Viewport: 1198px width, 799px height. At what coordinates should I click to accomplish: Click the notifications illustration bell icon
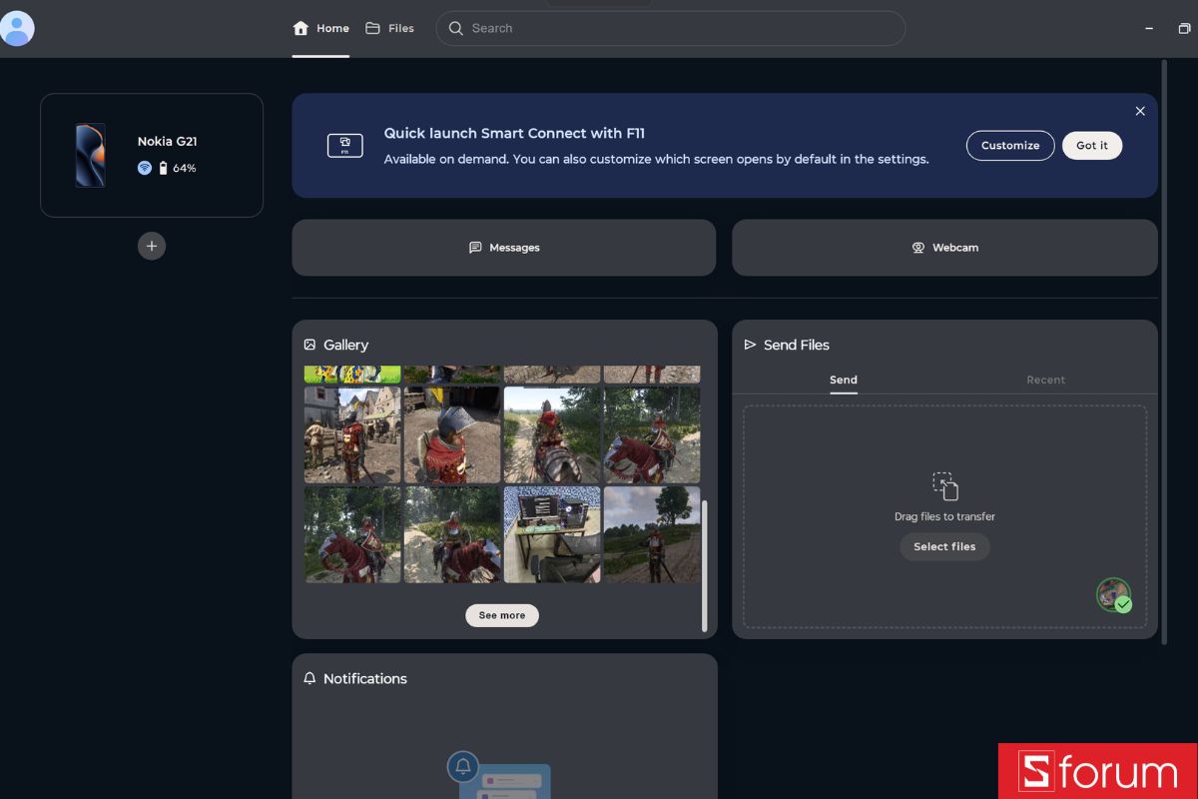click(463, 767)
